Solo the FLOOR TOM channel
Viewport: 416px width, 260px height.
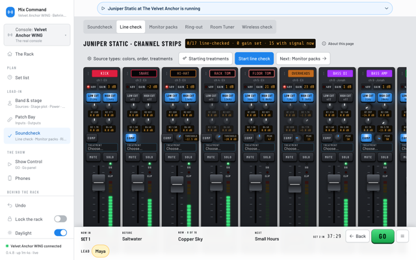pos(267,157)
